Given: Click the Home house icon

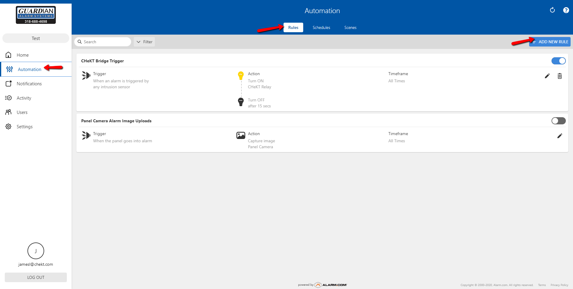Looking at the screenshot, I should click(8, 55).
